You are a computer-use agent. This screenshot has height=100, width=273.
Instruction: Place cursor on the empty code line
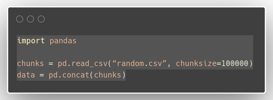pos(135,52)
